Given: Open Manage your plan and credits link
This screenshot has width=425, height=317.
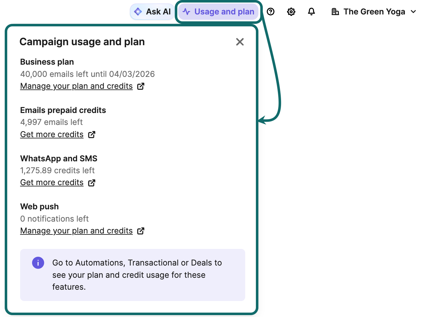Looking at the screenshot, I should coord(76,86).
